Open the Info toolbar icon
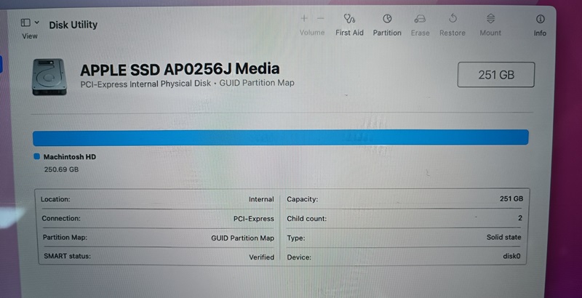 pos(540,19)
